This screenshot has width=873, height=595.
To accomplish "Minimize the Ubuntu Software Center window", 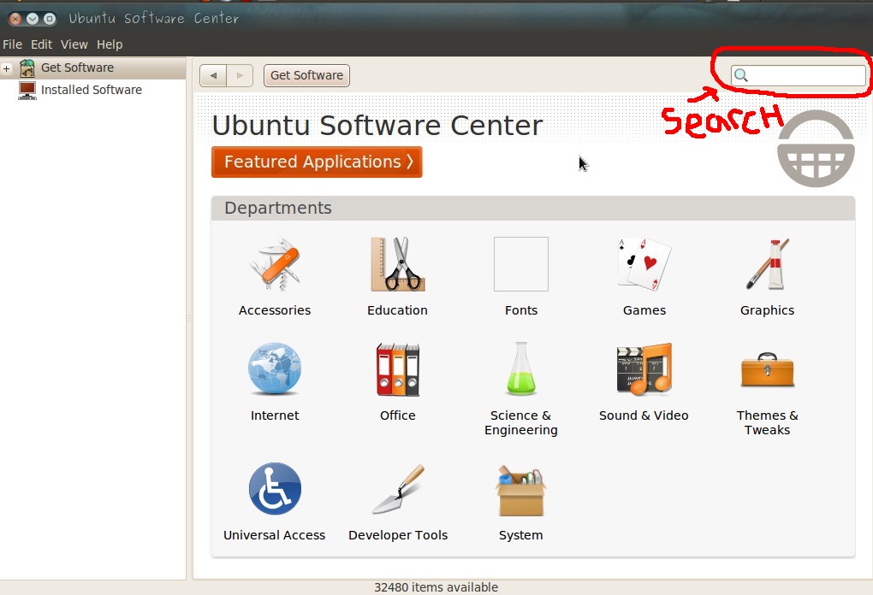I will click(33, 19).
